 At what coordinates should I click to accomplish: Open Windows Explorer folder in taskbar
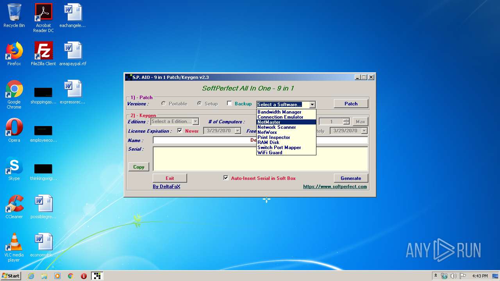click(44, 276)
